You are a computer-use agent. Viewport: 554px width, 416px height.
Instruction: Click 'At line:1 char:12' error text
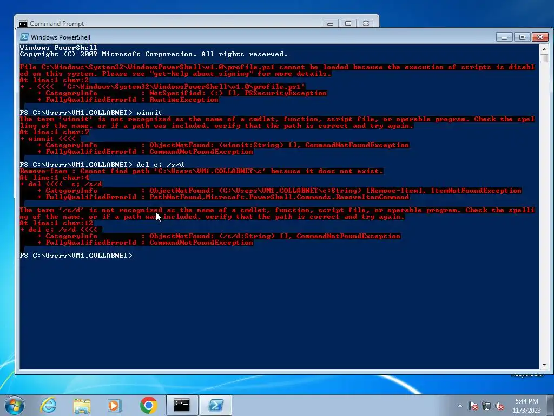[56, 223]
